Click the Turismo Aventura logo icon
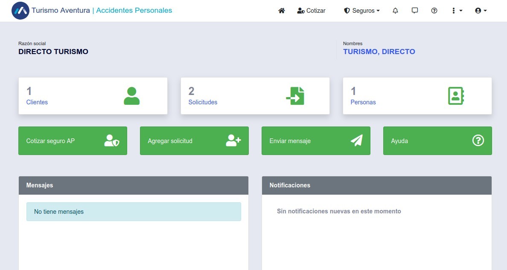 [20, 11]
